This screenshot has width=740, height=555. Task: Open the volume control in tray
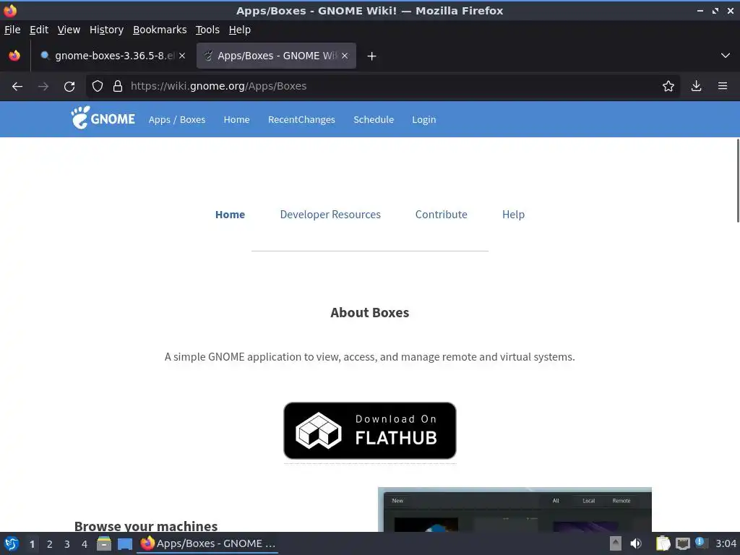(636, 543)
